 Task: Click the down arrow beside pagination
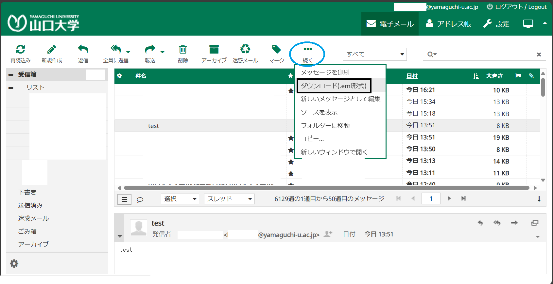(x=539, y=199)
